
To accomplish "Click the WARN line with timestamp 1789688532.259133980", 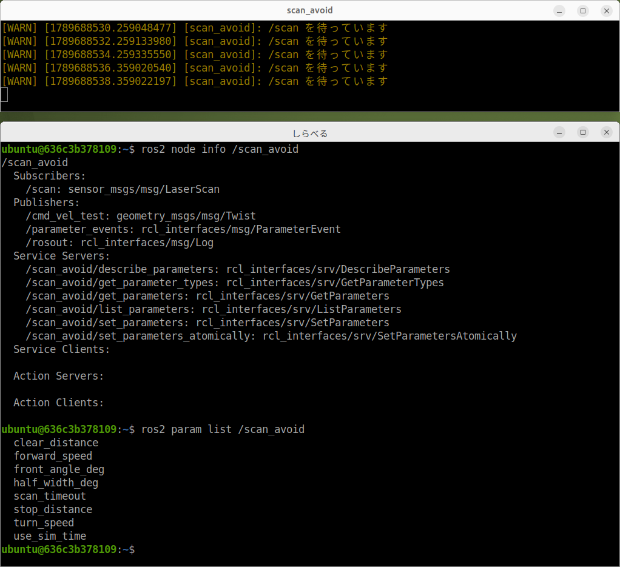I will point(195,41).
